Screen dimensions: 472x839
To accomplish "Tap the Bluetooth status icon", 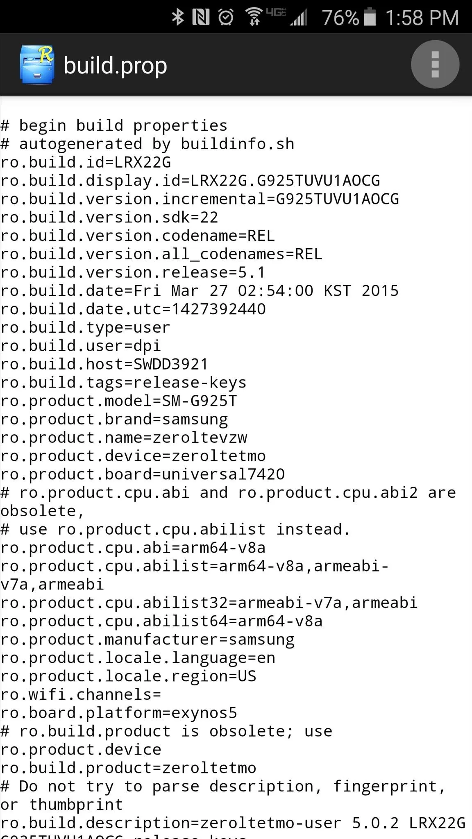I will [x=177, y=17].
